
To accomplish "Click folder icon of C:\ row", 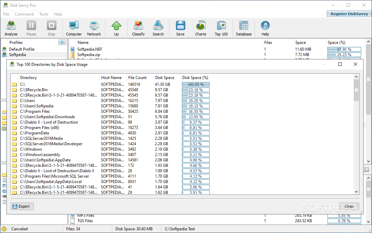I will (15, 84).
